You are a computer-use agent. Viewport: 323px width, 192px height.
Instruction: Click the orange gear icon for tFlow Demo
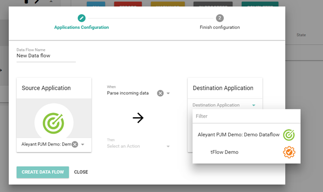tap(289, 152)
